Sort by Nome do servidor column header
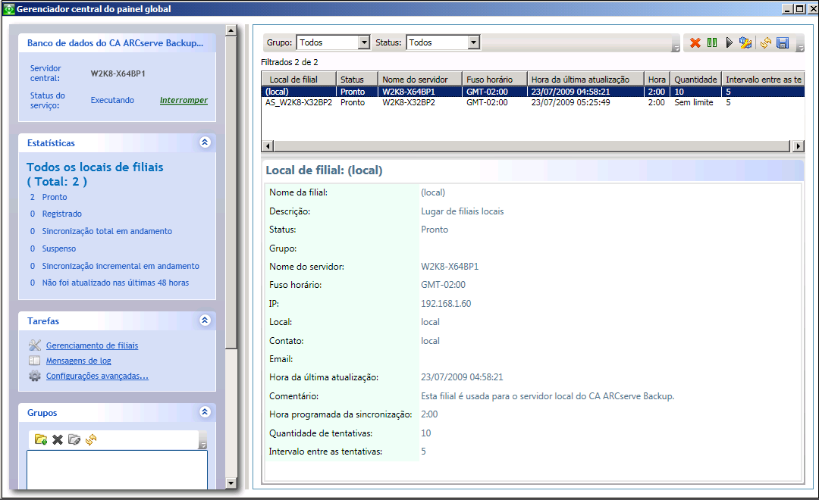The width and height of the screenshot is (819, 500). pos(420,80)
